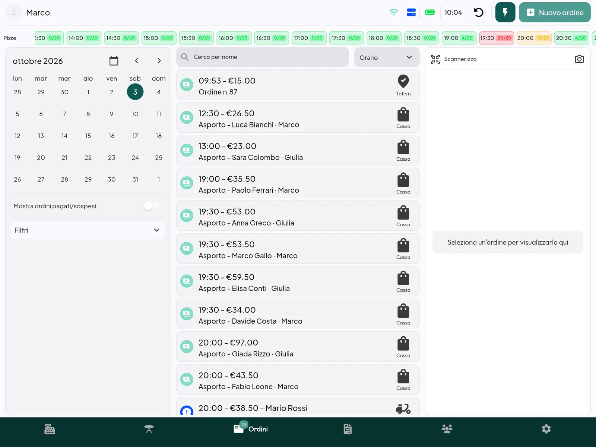Go to previous month arrow
The height and width of the screenshot is (447, 596).
click(x=136, y=61)
